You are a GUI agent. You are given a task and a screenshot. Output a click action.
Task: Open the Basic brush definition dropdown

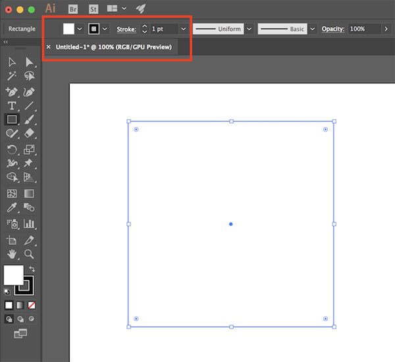[312, 29]
